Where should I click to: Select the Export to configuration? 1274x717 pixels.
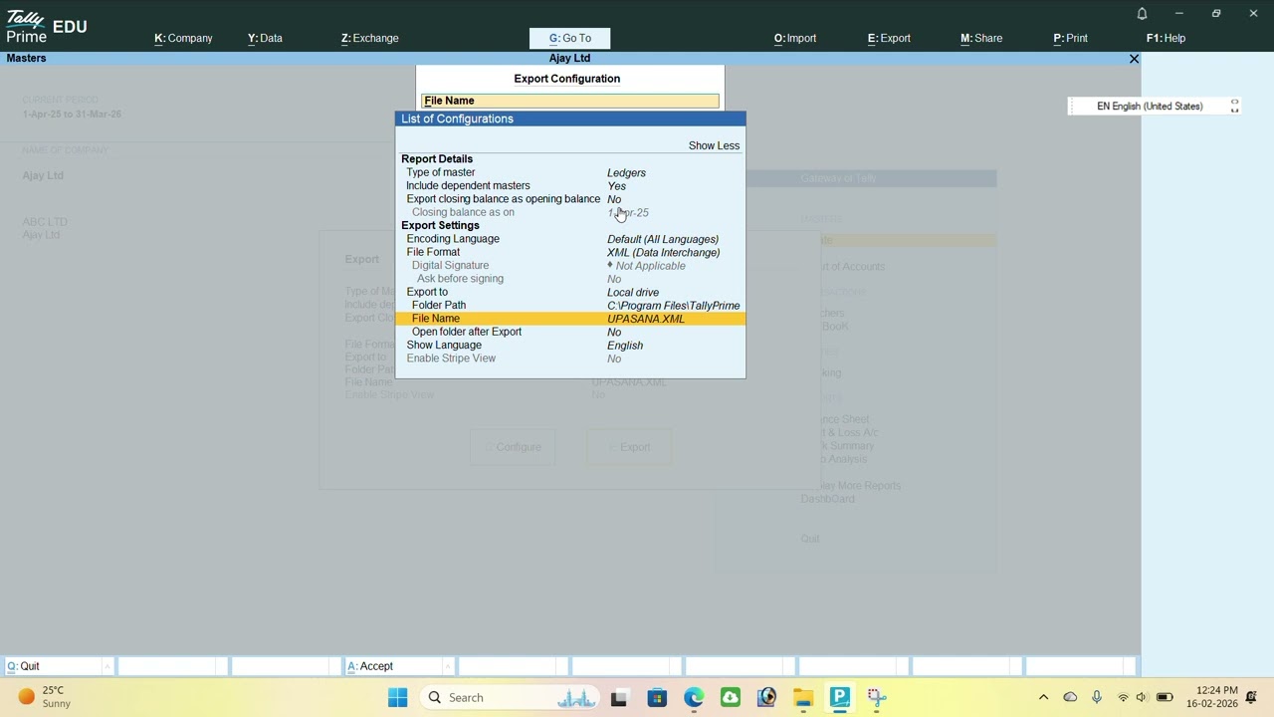click(x=570, y=292)
